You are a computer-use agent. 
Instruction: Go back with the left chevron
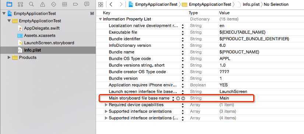click(111, 4)
